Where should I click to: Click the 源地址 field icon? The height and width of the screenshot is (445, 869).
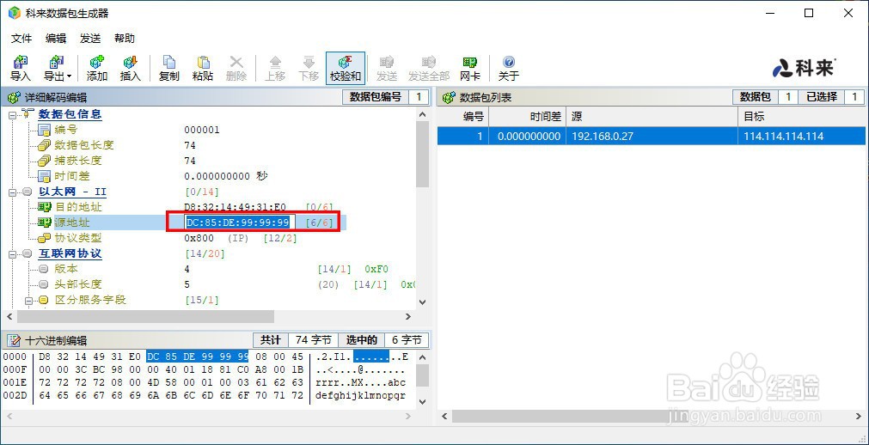[44, 222]
